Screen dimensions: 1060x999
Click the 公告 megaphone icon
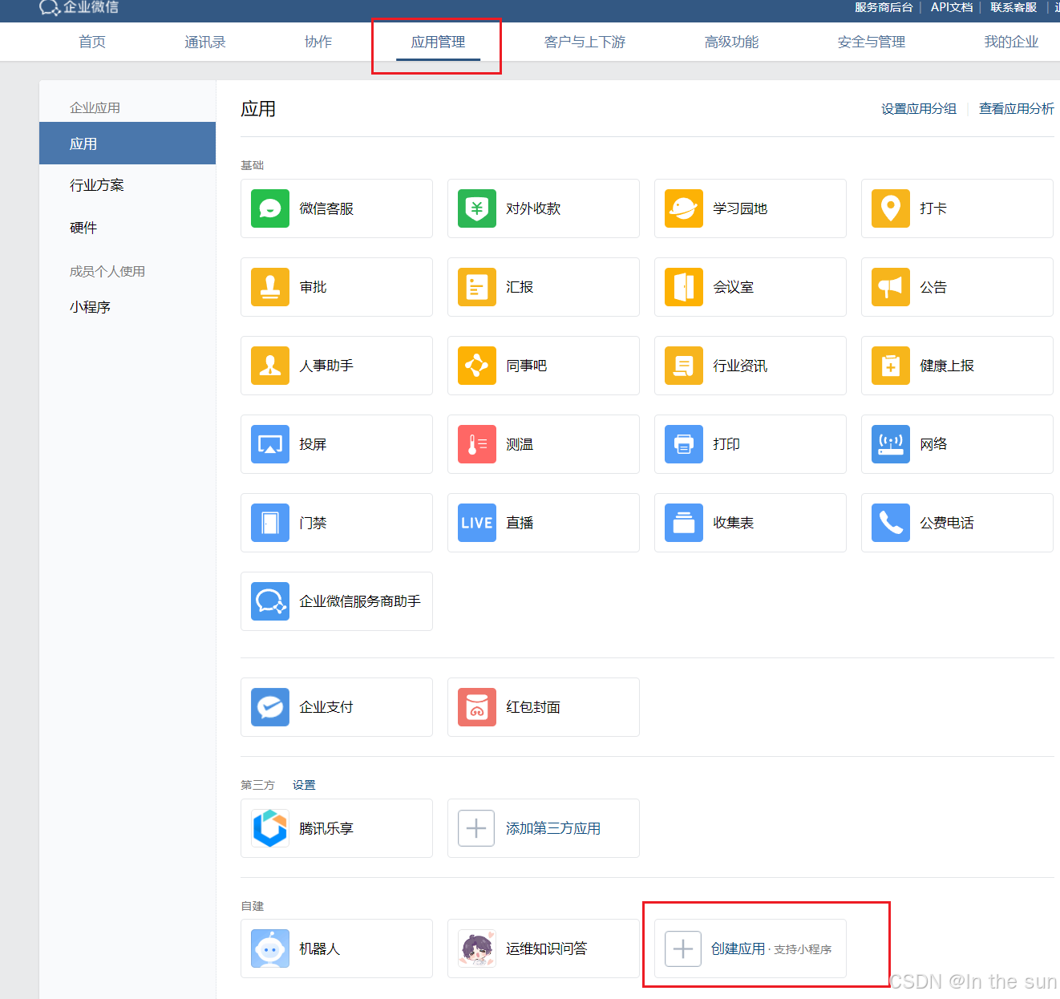click(891, 287)
